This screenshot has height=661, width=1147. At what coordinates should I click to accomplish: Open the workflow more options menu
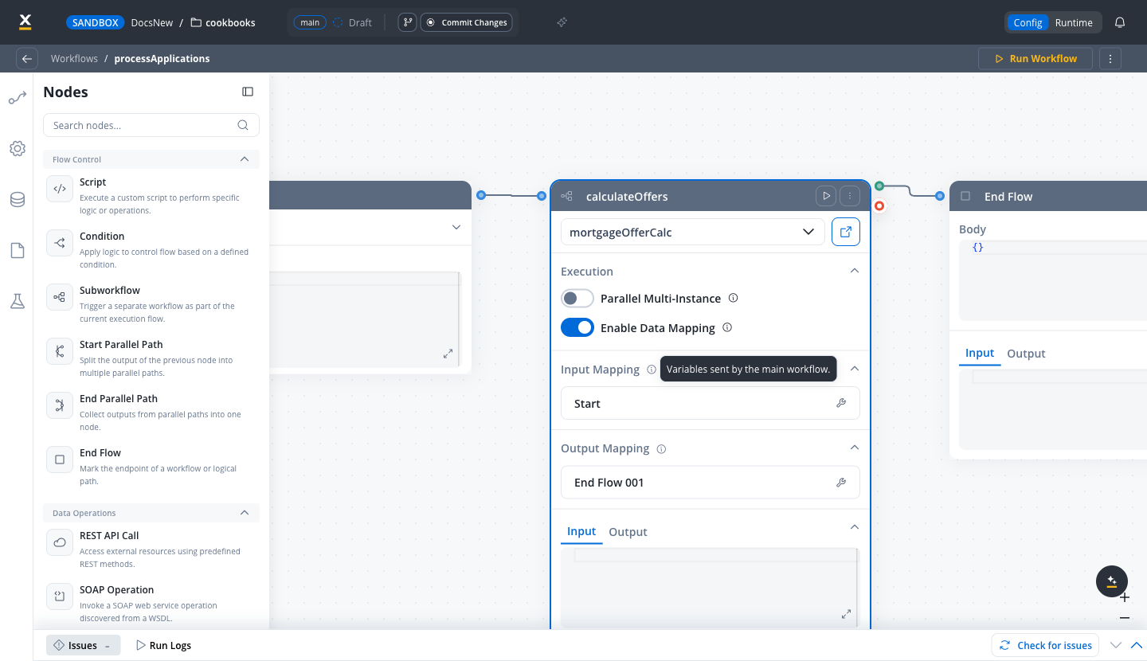click(x=1110, y=58)
